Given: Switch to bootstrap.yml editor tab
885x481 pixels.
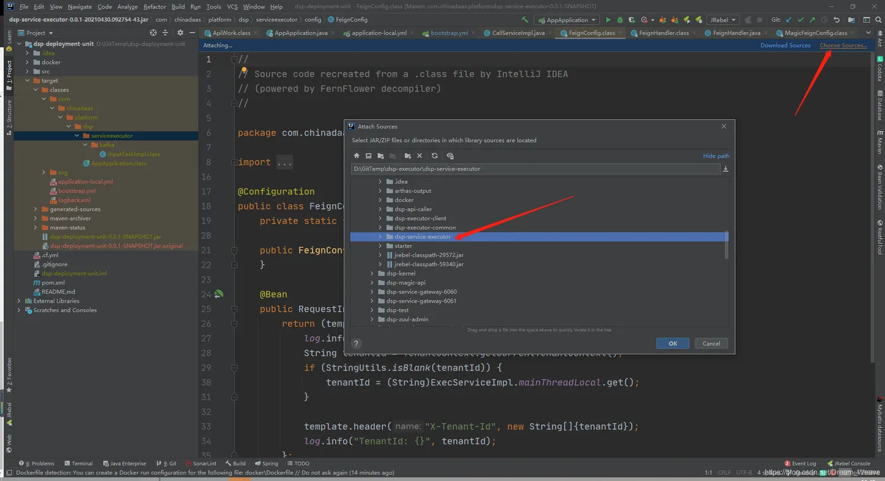Looking at the screenshot, I should (x=449, y=32).
